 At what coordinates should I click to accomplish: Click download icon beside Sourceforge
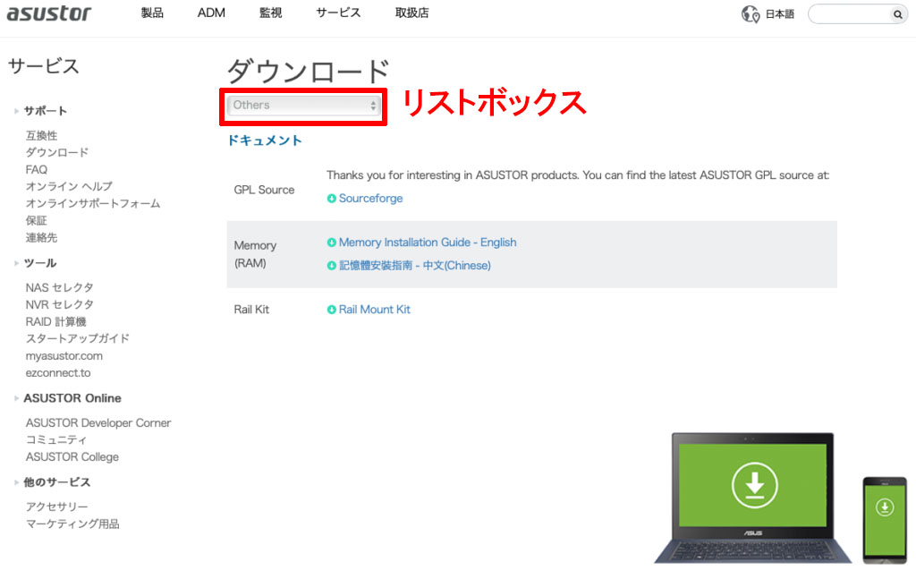[x=332, y=199]
